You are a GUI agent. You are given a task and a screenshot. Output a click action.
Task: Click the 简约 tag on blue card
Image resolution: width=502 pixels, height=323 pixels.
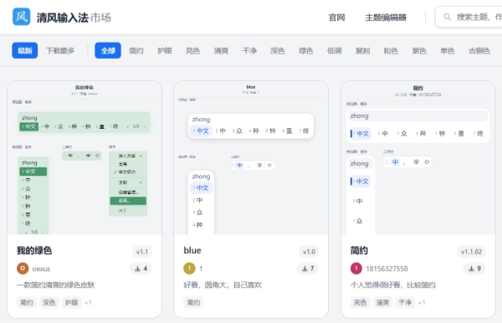(193, 303)
